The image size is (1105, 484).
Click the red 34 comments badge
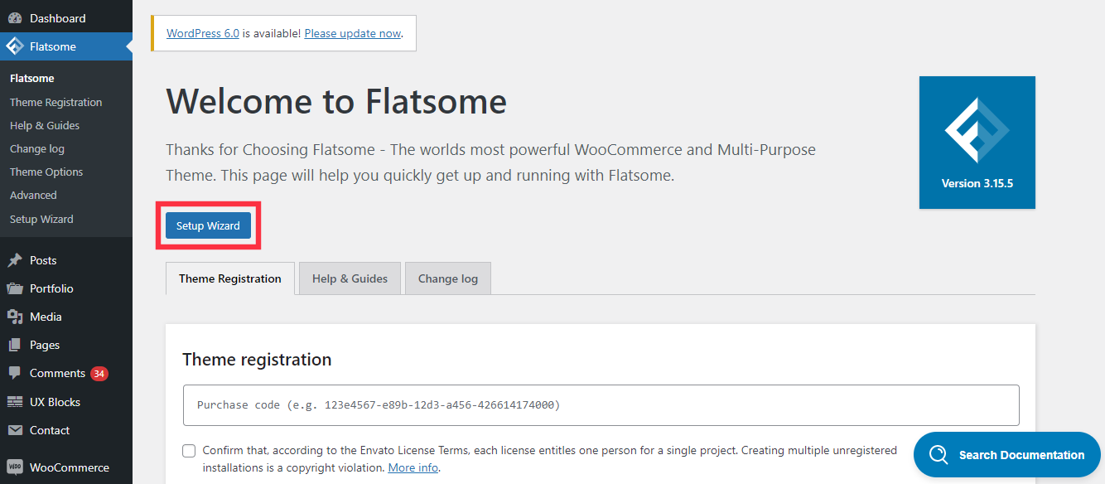(99, 374)
